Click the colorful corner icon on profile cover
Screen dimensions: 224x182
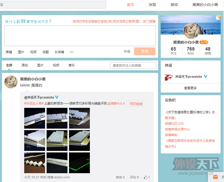pyautogui.click(x=218, y=17)
